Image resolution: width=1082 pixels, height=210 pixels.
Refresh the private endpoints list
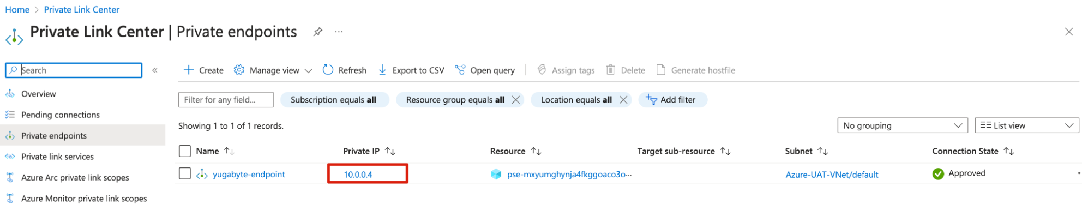345,70
